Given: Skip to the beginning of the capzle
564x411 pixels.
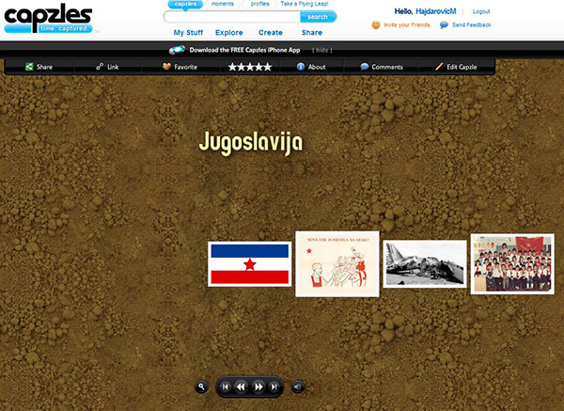Looking at the screenshot, I should (225, 387).
